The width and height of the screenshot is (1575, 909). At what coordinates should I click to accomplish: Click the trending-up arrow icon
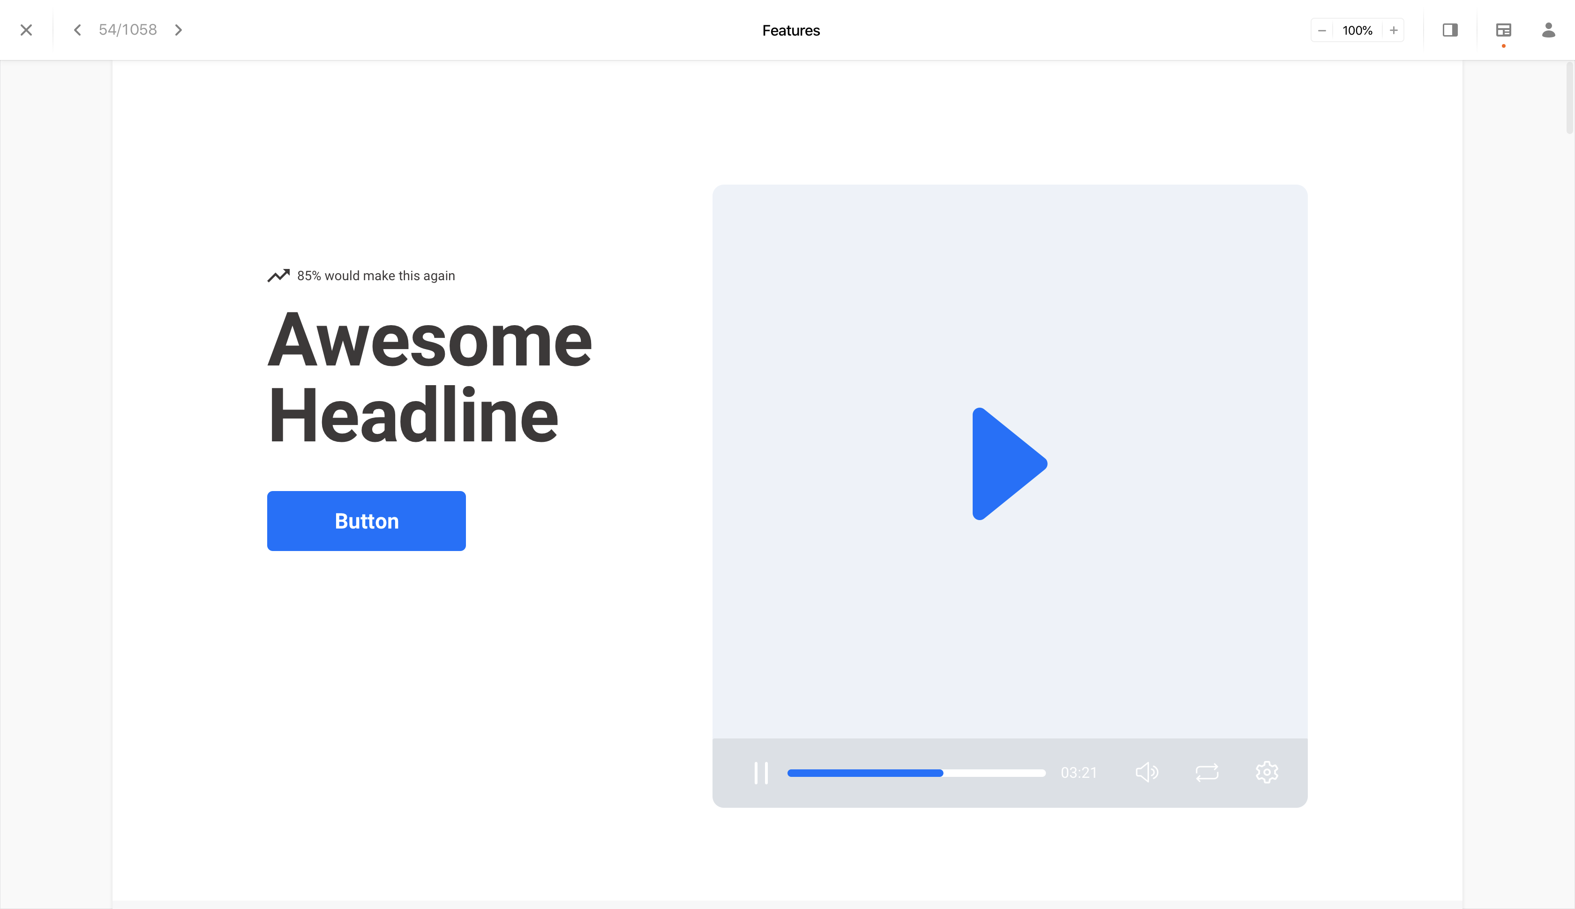coord(278,276)
